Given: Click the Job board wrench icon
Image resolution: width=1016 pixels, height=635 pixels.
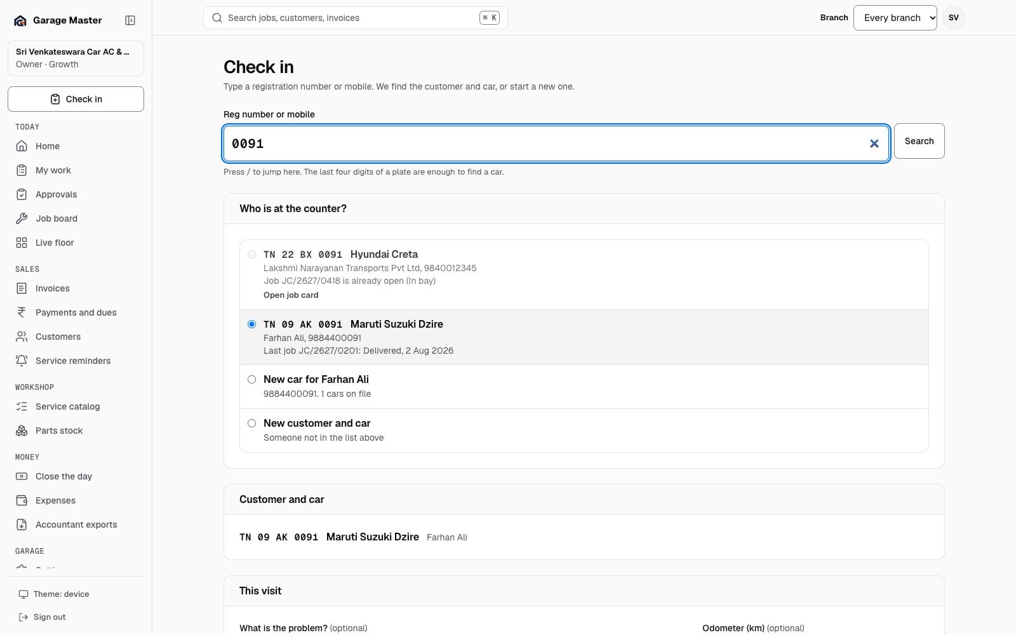Looking at the screenshot, I should point(22,218).
